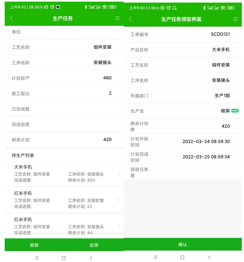Click 计划完成时间 2022-03-25 08:59:34
The width and height of the screenshot is (244, 262).
point(206,157)
